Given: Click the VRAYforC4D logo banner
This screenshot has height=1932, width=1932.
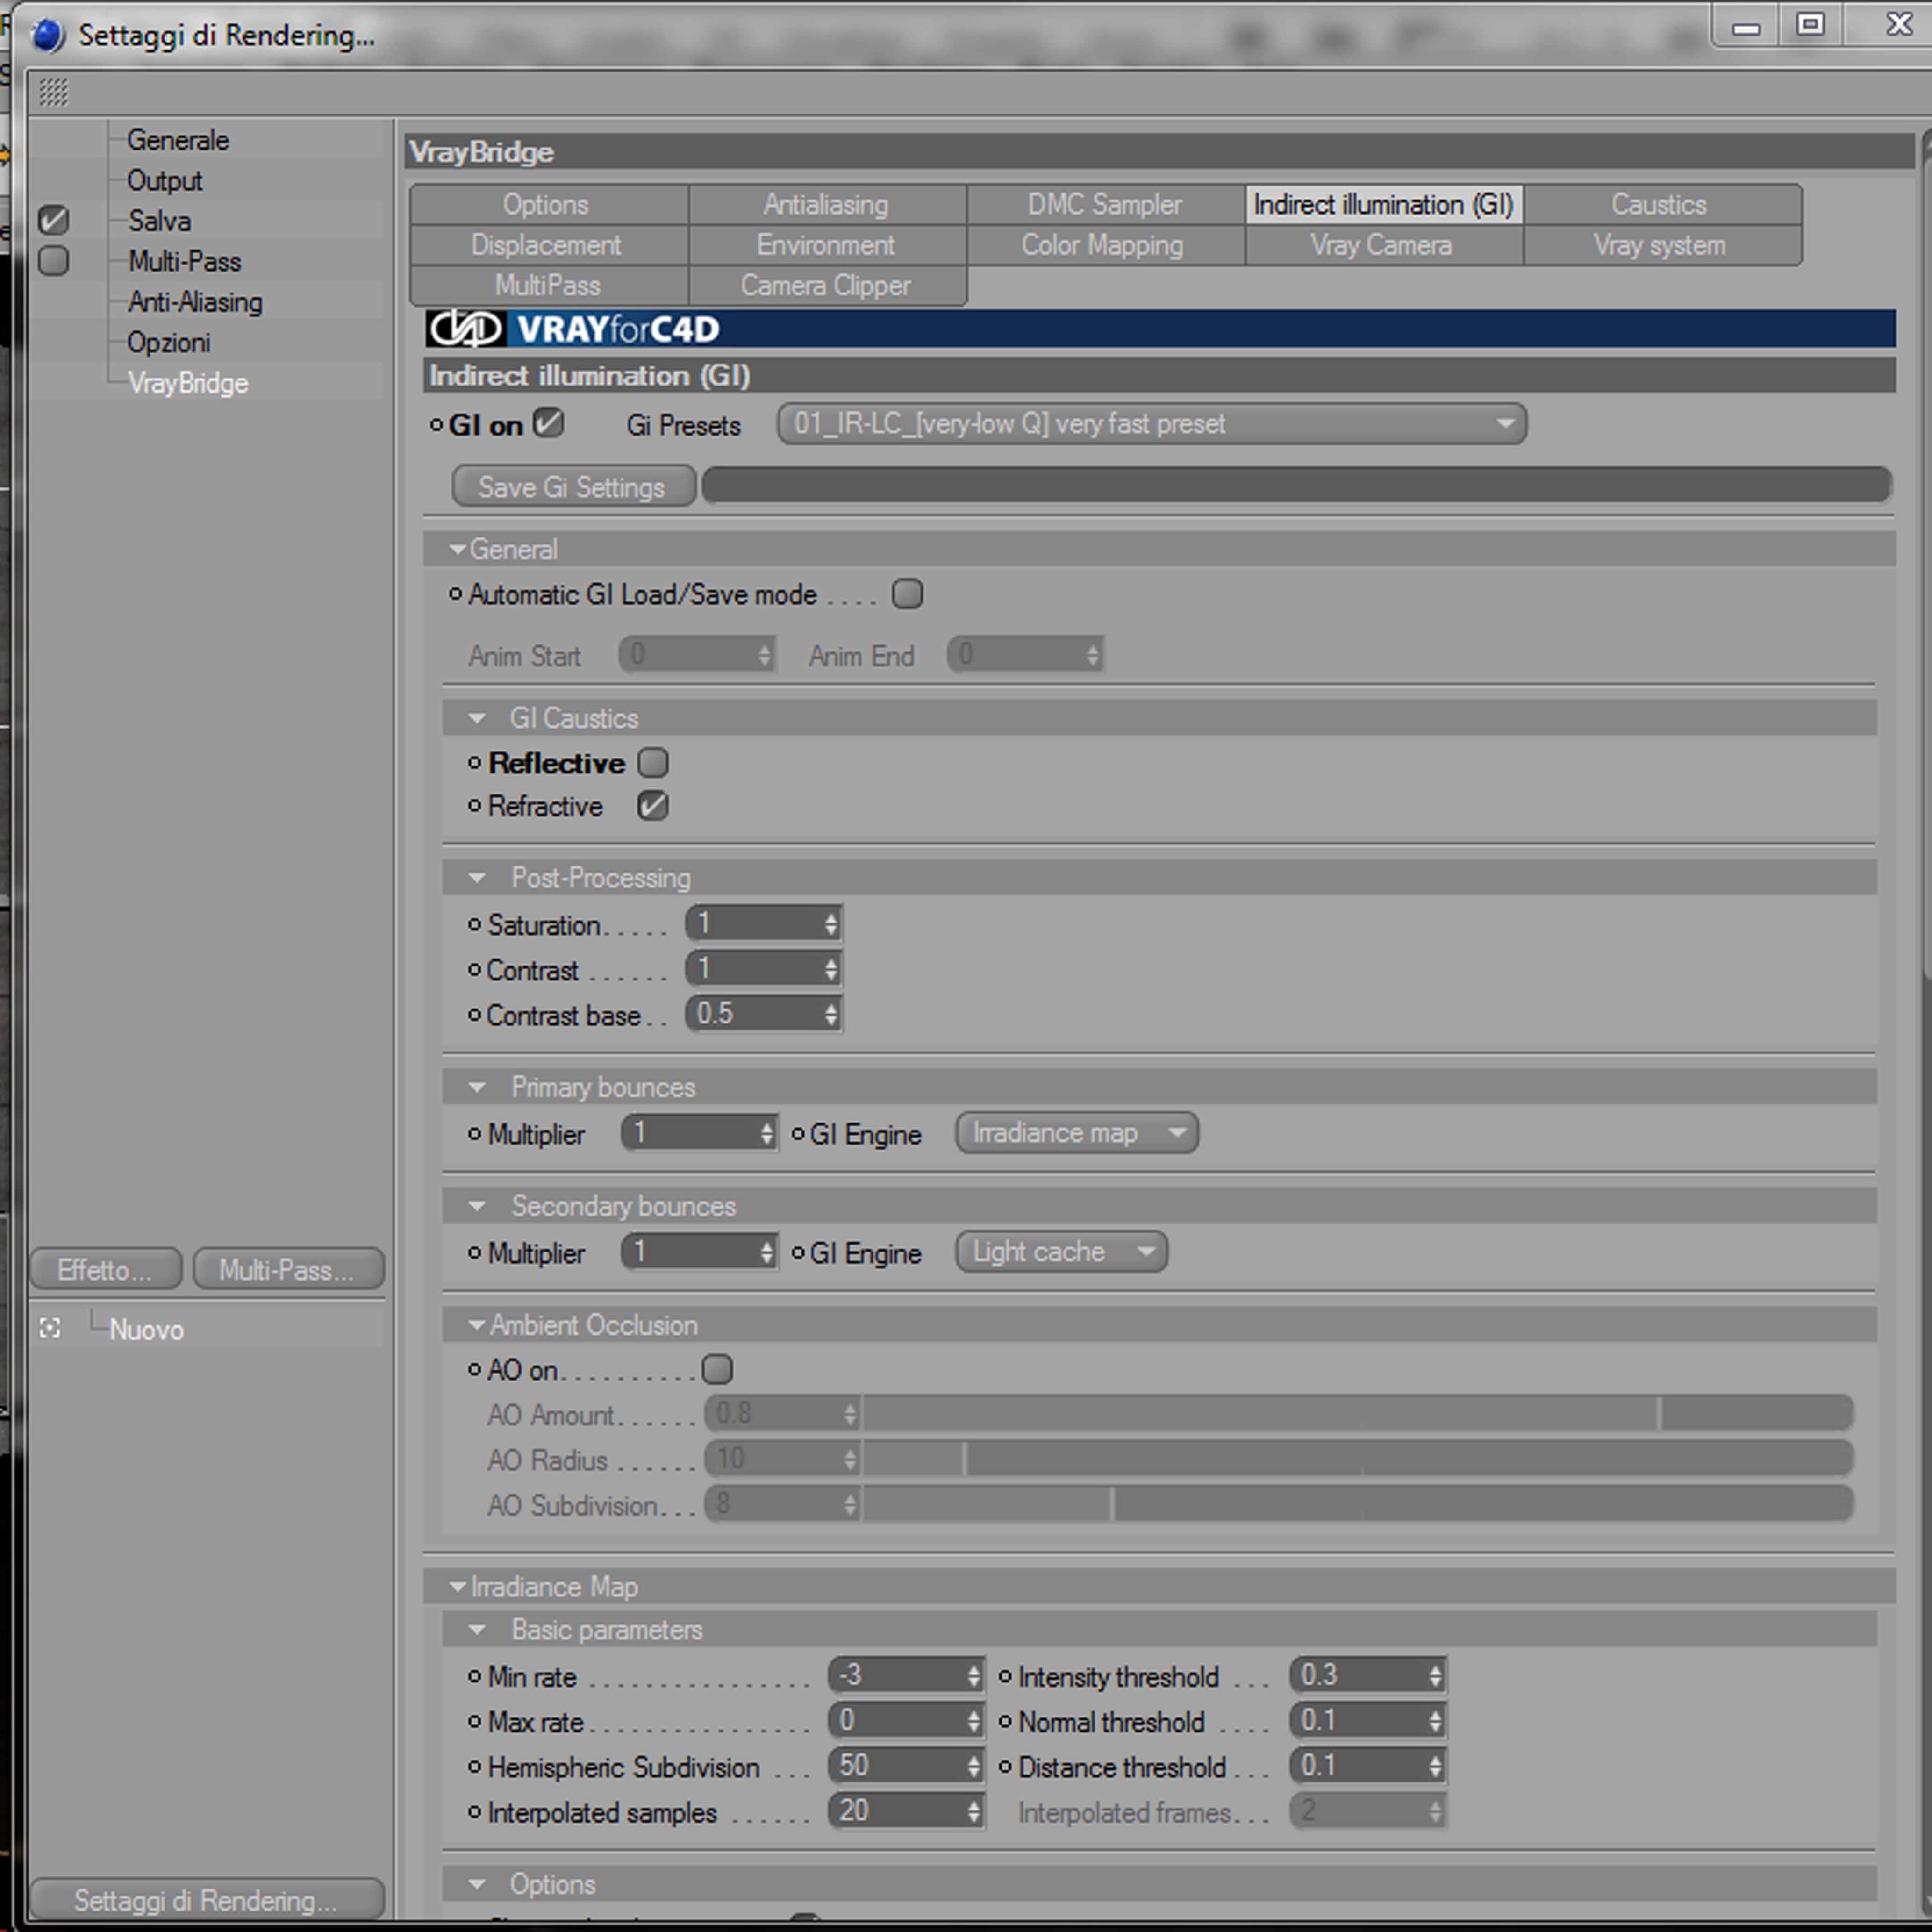Looking at the screenshot, I should click(574, 329).
